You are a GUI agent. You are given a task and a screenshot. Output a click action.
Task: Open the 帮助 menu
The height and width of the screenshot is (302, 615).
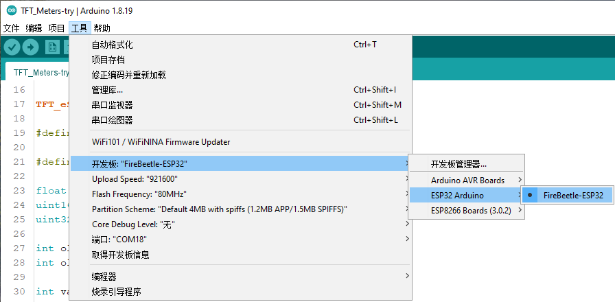pyautogui.click(x=102, y=28)
